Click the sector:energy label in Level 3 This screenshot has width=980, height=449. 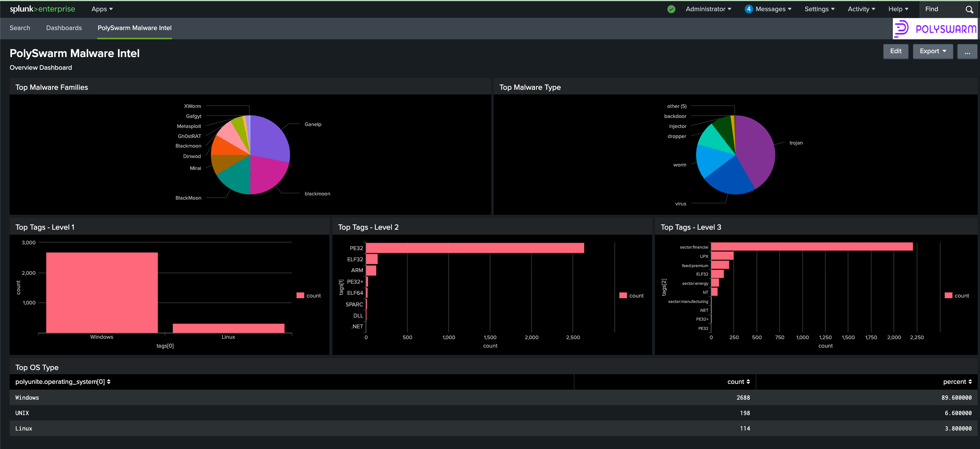pos(695,283)
